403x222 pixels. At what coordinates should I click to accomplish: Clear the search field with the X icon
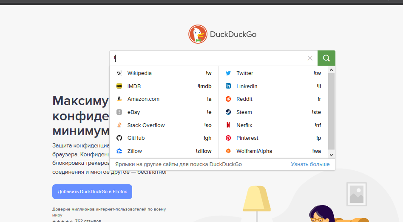pos(310,58)
